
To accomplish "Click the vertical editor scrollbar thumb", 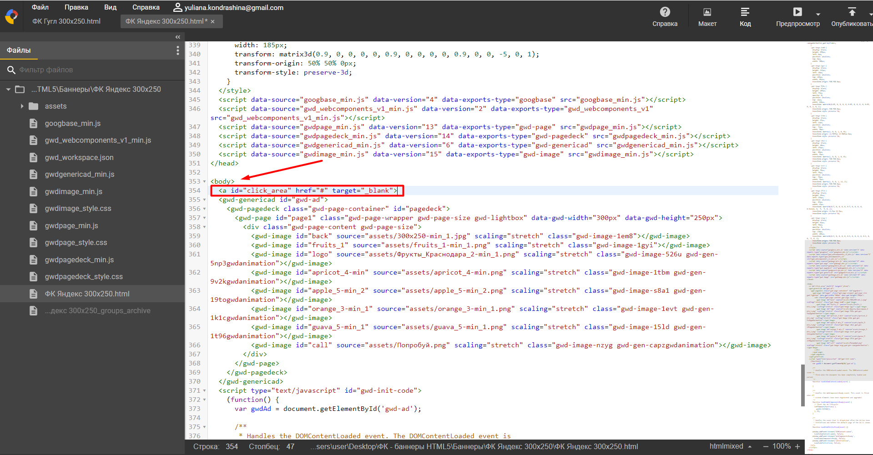I will [x=803, y=385].
